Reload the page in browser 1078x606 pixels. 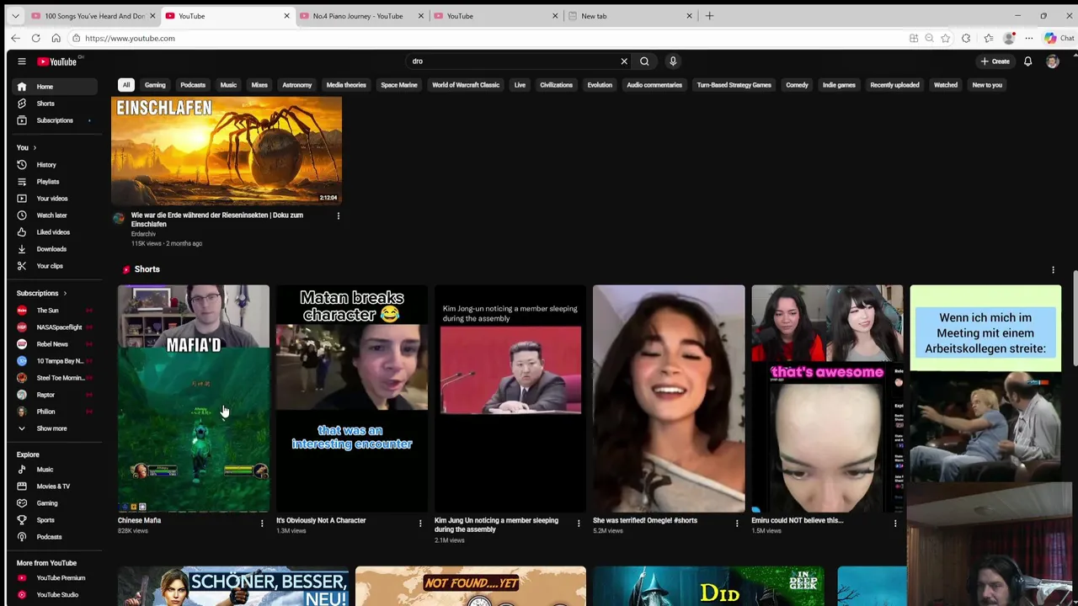(35, 38)
